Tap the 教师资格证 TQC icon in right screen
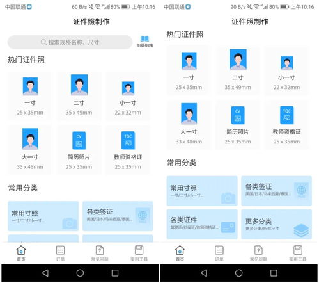The height and width of the screenshot is (283, 319). click(287, 115)
